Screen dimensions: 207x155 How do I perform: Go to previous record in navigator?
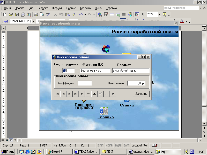pyautogui.click(x=63, y=94)
